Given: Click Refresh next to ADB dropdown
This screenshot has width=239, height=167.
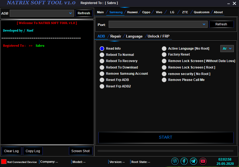Looking at the screenshot, I should coord(84,13).
